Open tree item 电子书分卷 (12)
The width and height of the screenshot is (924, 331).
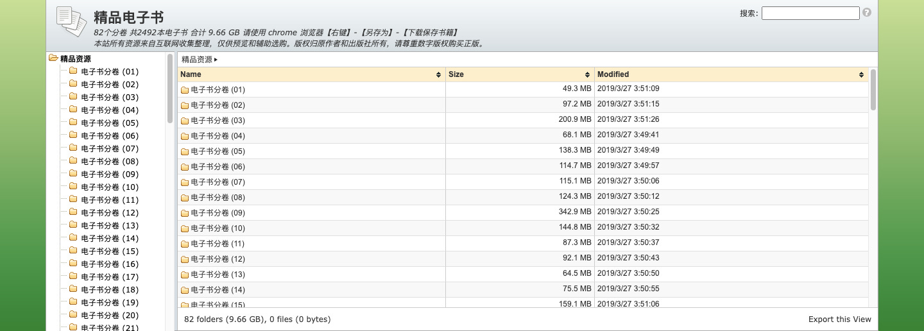tap(110, 213)
